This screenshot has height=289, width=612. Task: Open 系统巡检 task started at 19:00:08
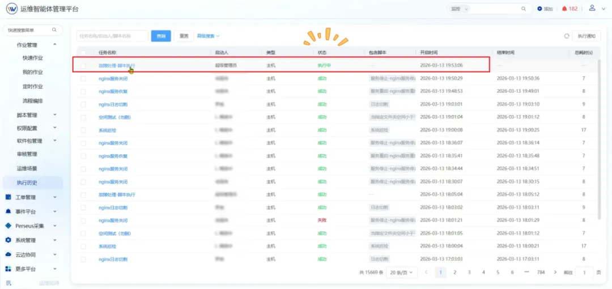coord(107,130)
